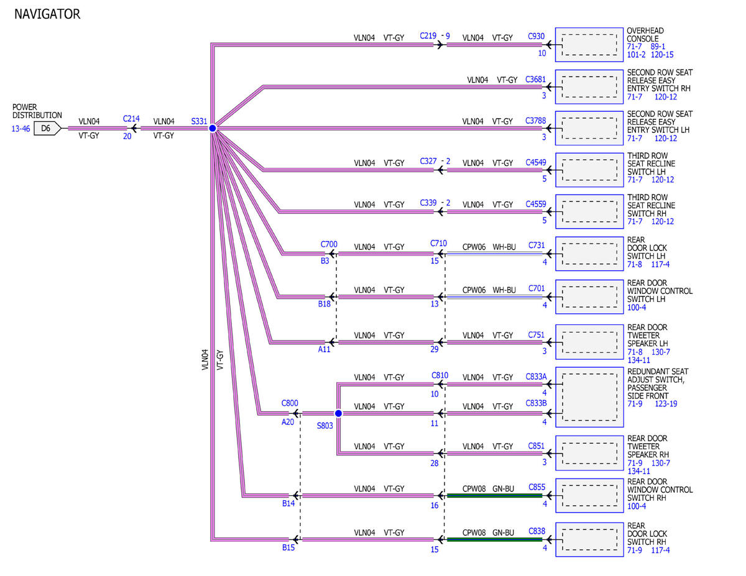
Task: Click SECOND ROW SEAT RELEASE EASY ENTRY SWITCH RH text
Action: point(660,80)
